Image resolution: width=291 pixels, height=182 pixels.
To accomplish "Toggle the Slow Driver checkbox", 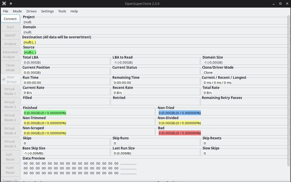I will [4, 79].
